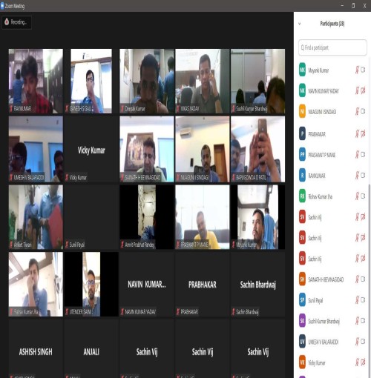The width and height of the screenshot is (371, 378).
Task: Toggle RAVIKUMAR's microphone in participants list
Action: pos(357,176)
